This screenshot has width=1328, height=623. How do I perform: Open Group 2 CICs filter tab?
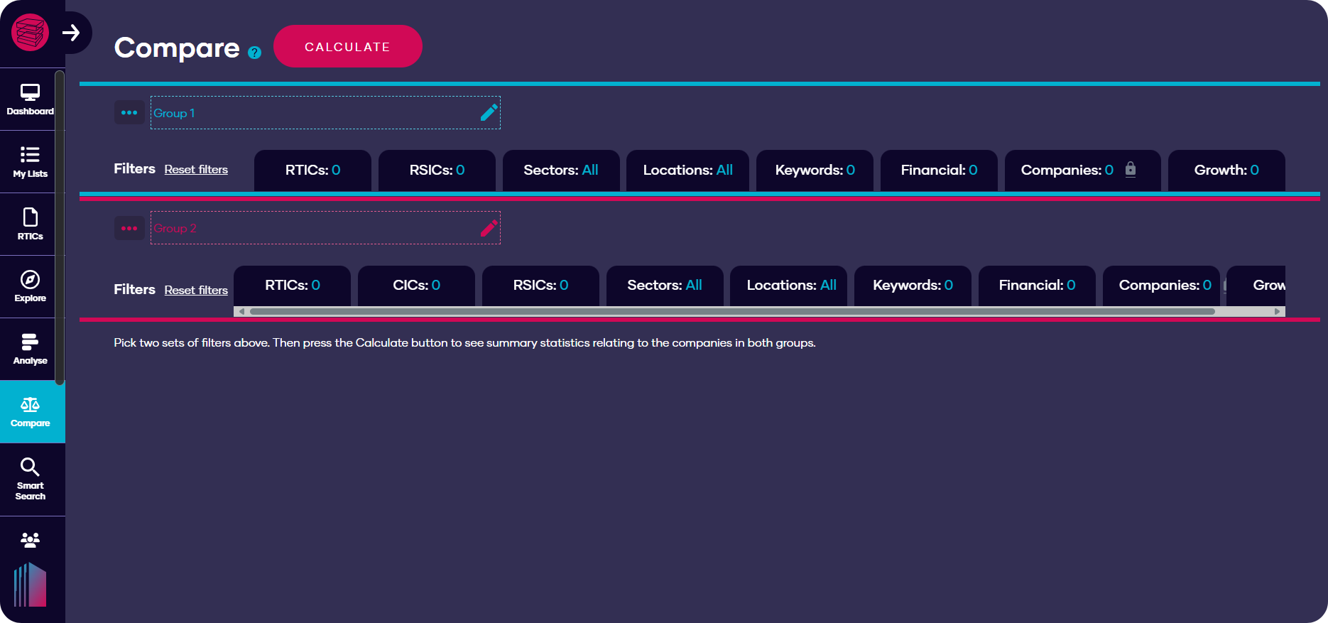(416, 286)
